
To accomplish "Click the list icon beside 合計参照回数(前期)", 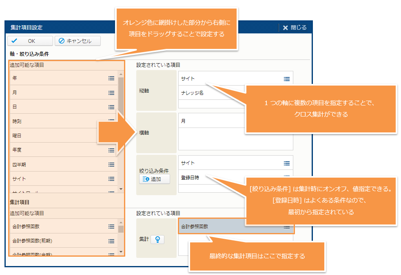I will coord(111,241).
